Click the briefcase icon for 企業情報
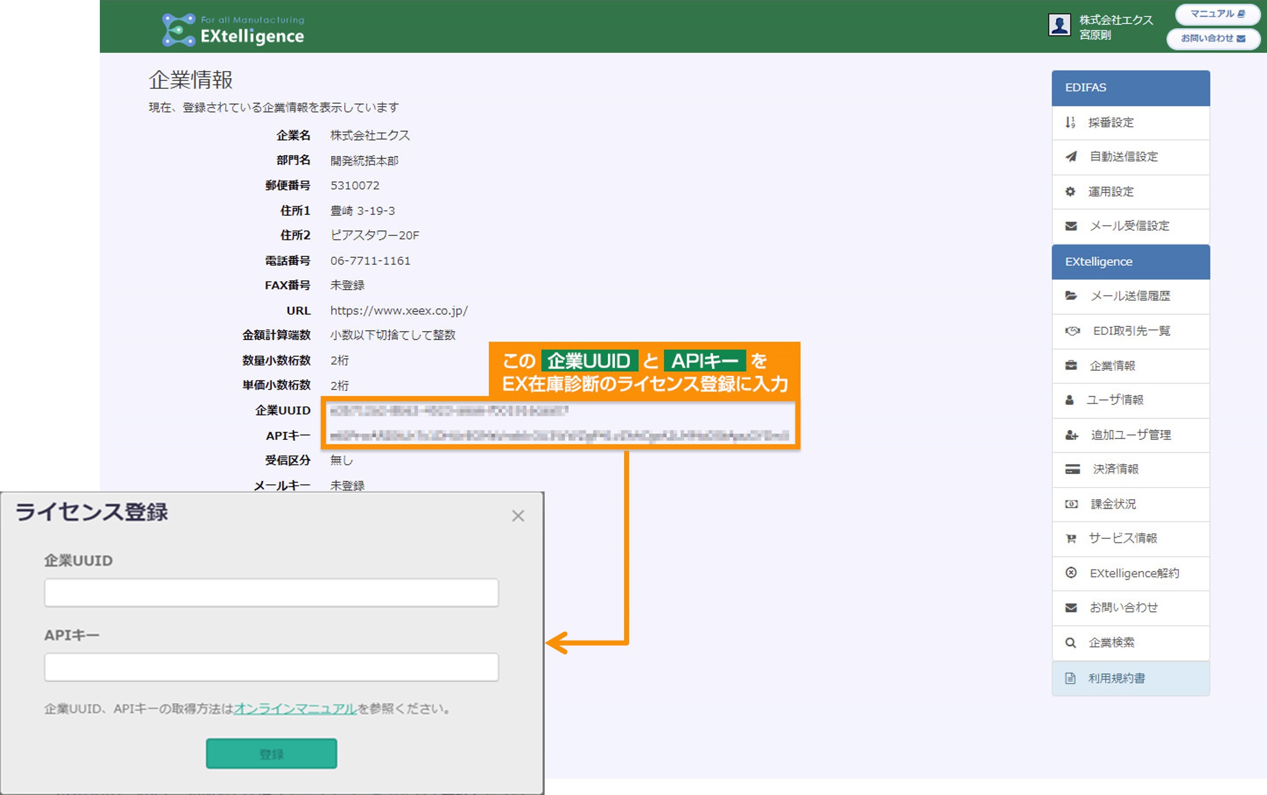The height and width of the screenshot is (795, 1267). (x=1071, y=365)
